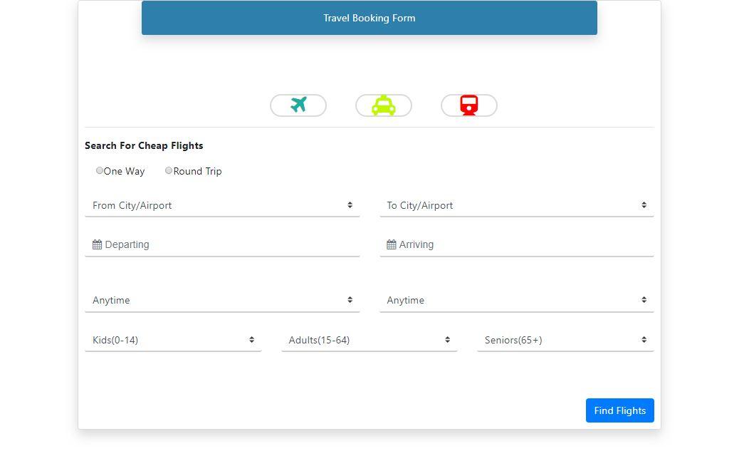
Task: Click the chevron on From City/Airport field
Action: [x=350, y=205]
